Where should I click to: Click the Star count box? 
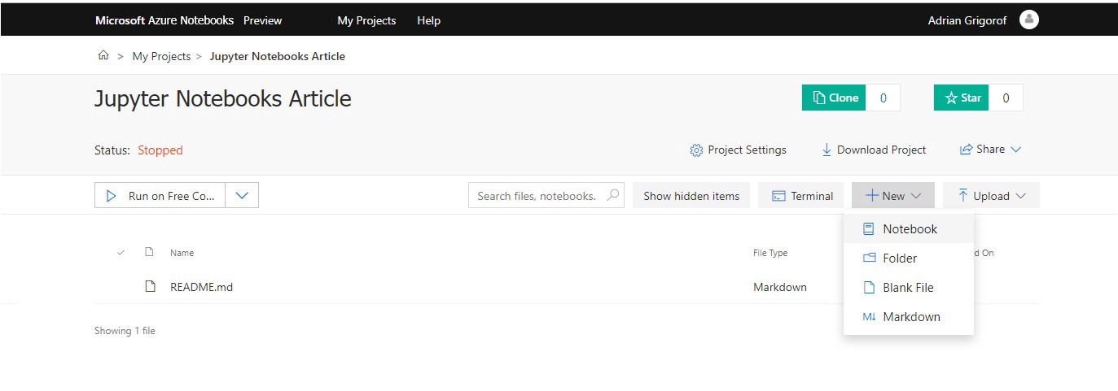pos(1006,98)
